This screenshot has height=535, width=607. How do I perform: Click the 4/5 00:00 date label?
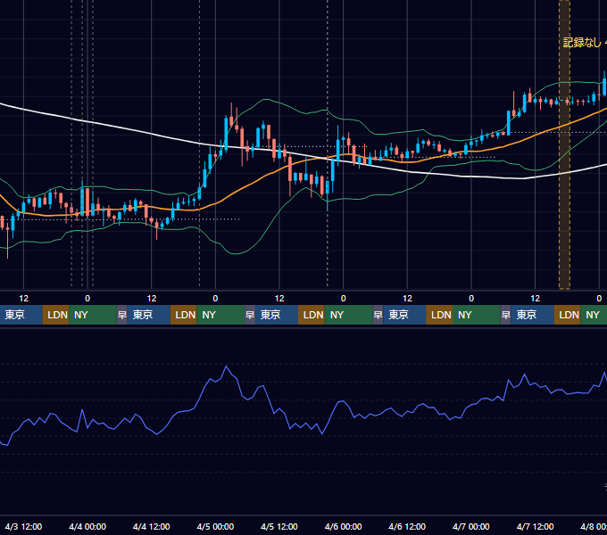[215, 526]
